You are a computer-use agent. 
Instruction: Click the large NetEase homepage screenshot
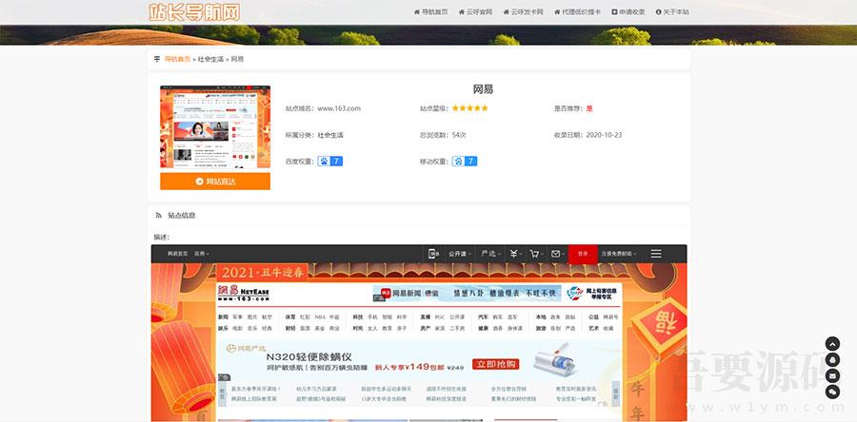click(x=419, y=333)
